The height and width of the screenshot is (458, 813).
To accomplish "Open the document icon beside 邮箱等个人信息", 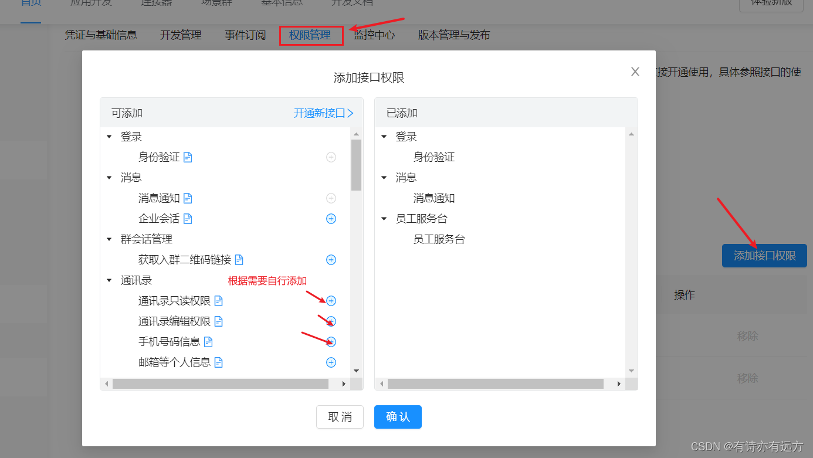I will click(x=219, y=362).
